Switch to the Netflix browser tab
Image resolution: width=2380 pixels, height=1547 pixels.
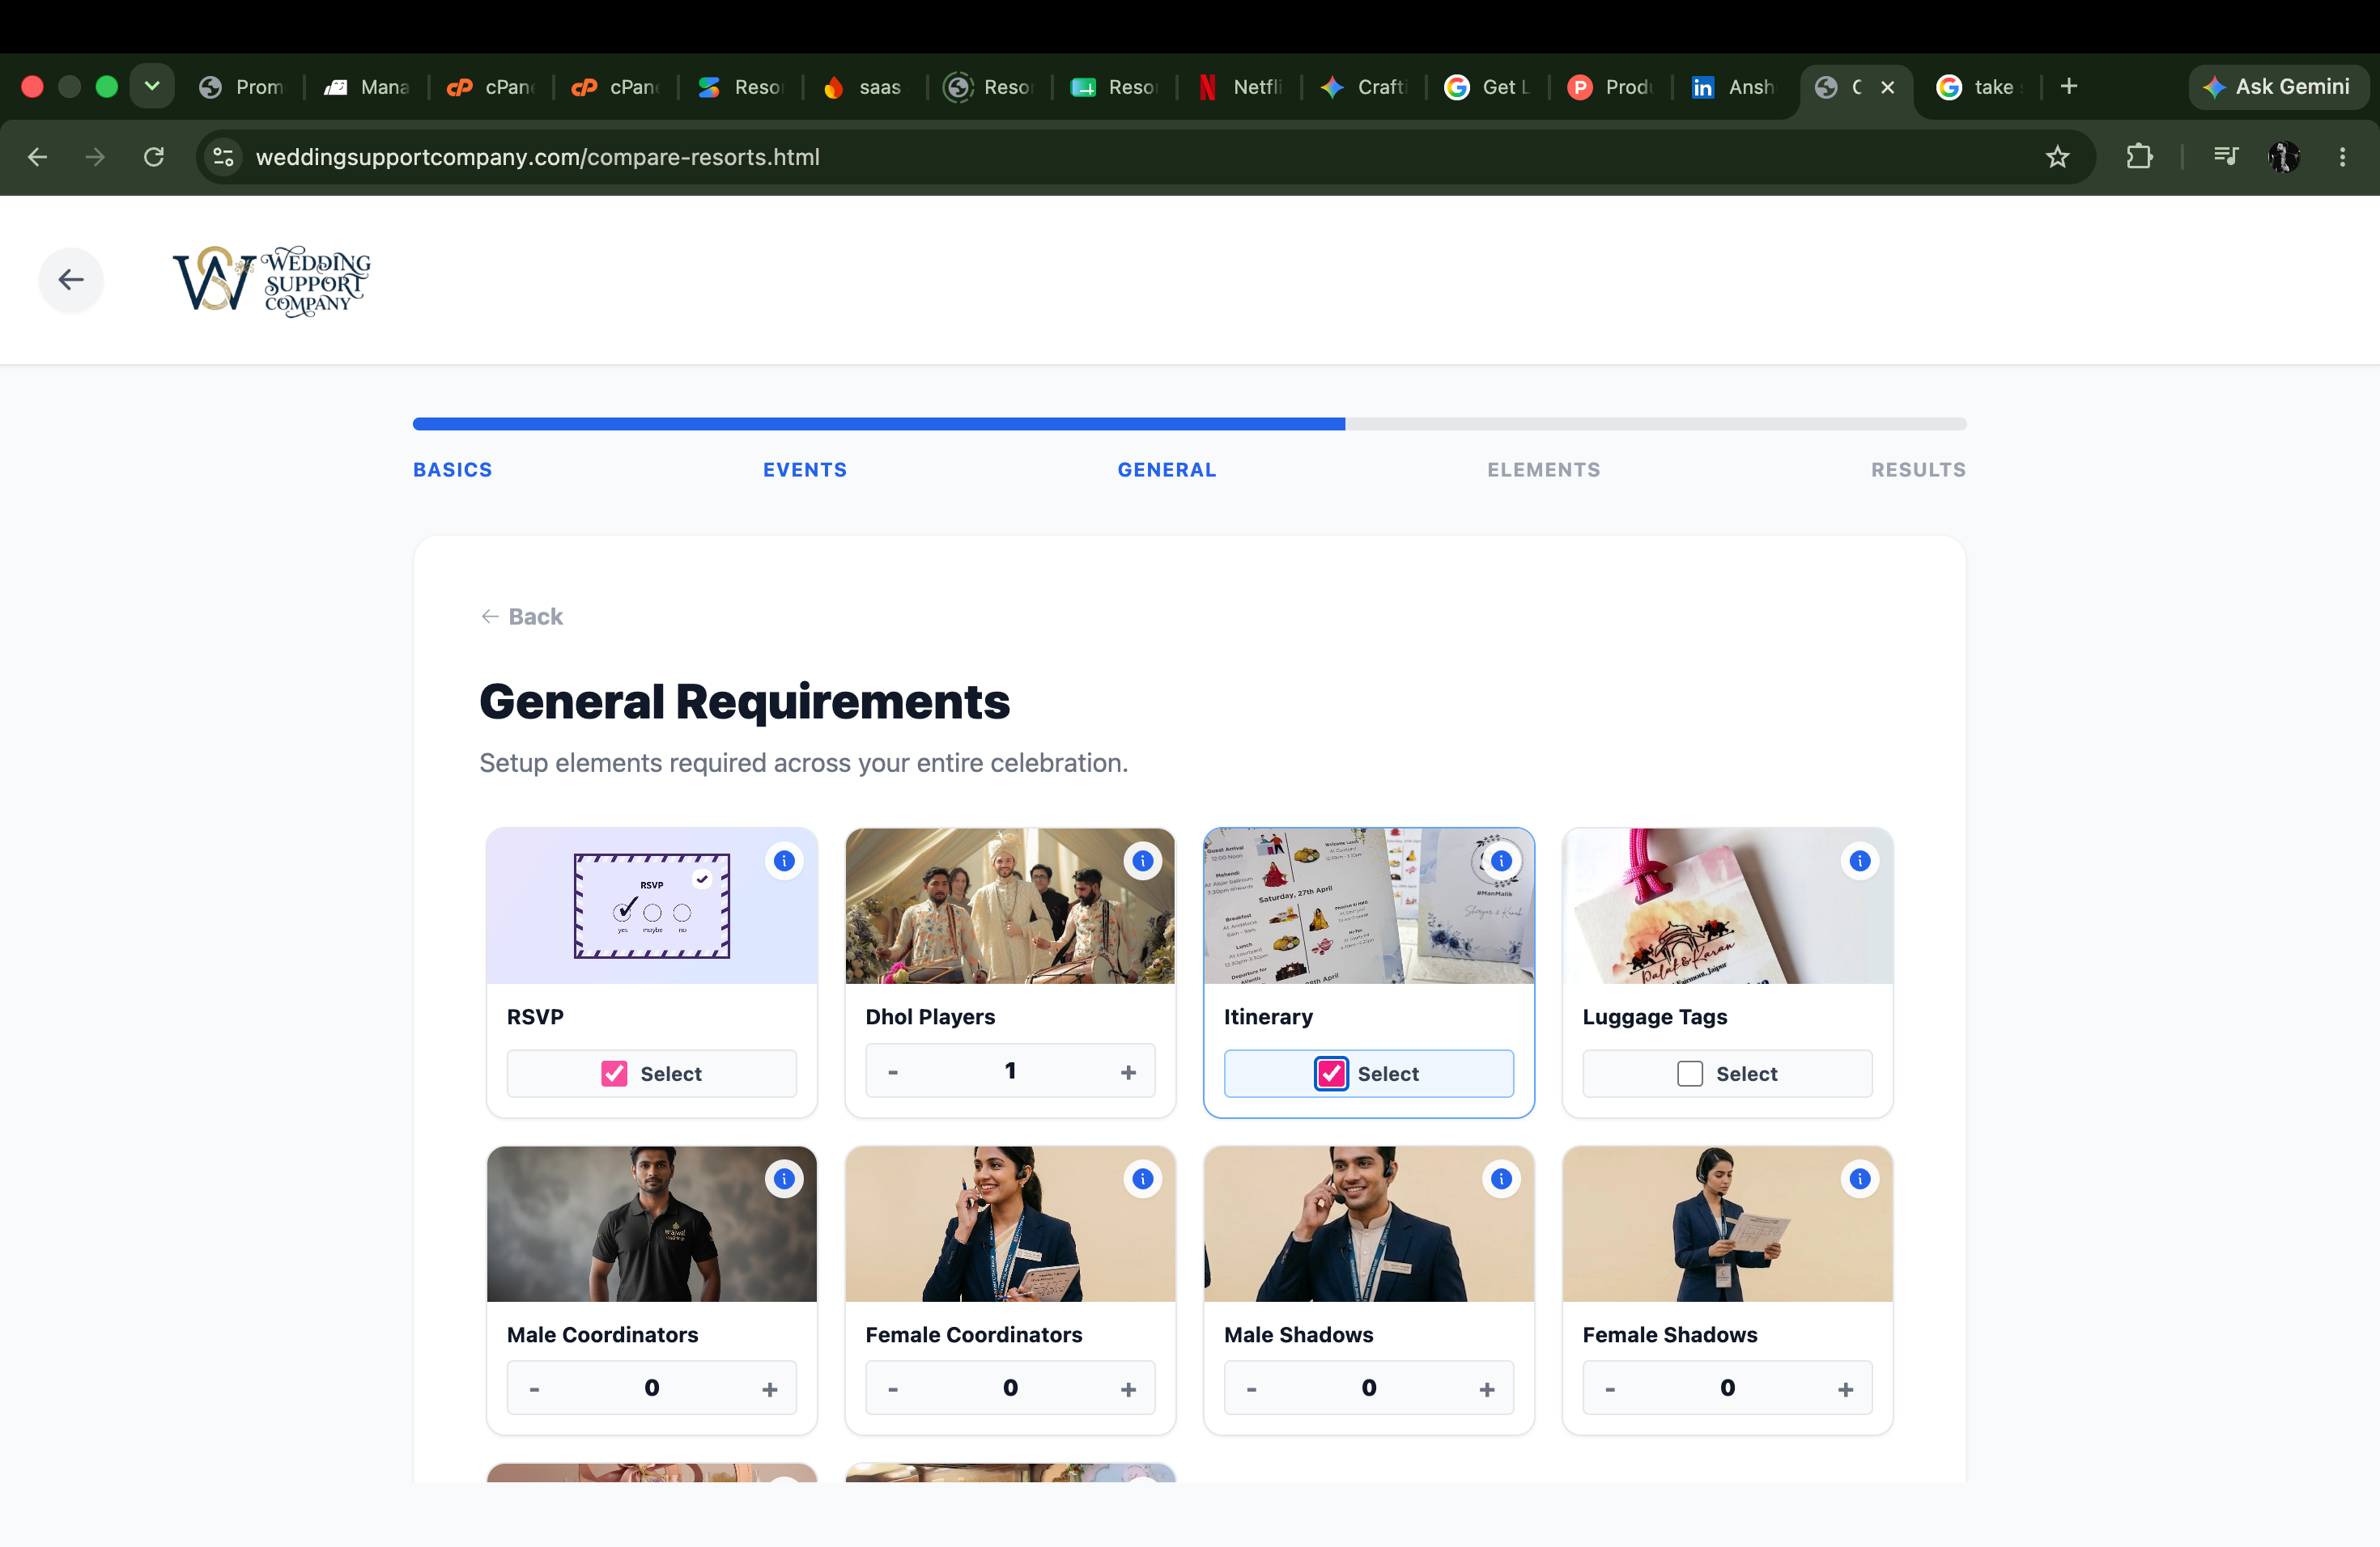[1241, 87]
